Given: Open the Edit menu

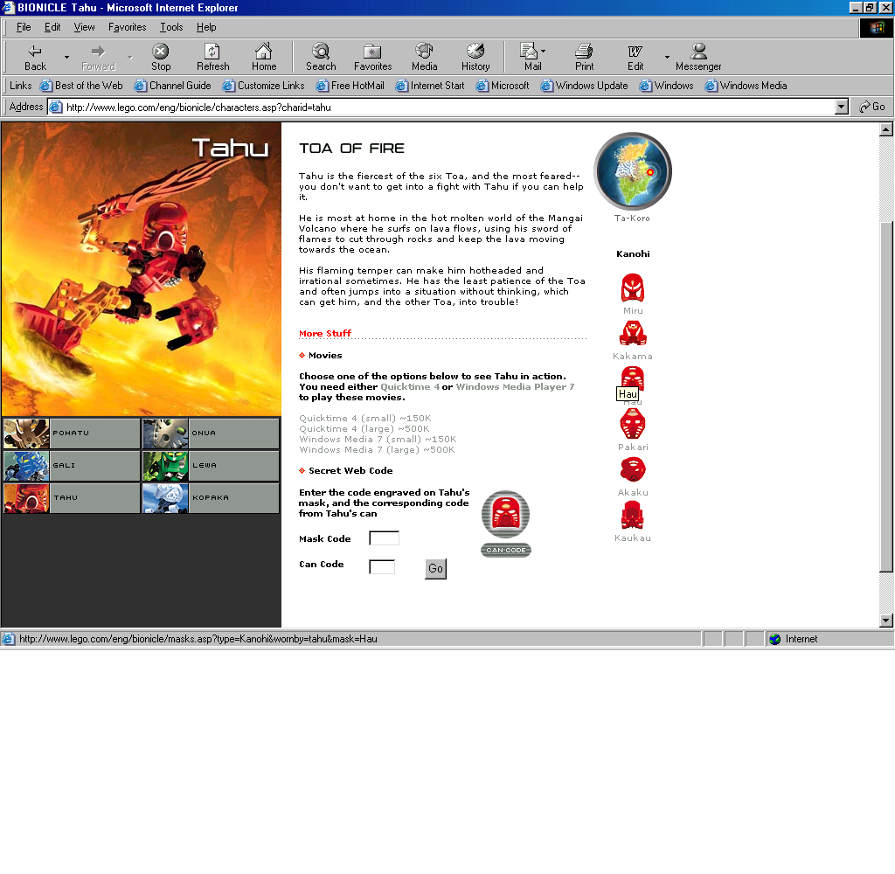Looking at the screenshot, I should pos(52,27).
